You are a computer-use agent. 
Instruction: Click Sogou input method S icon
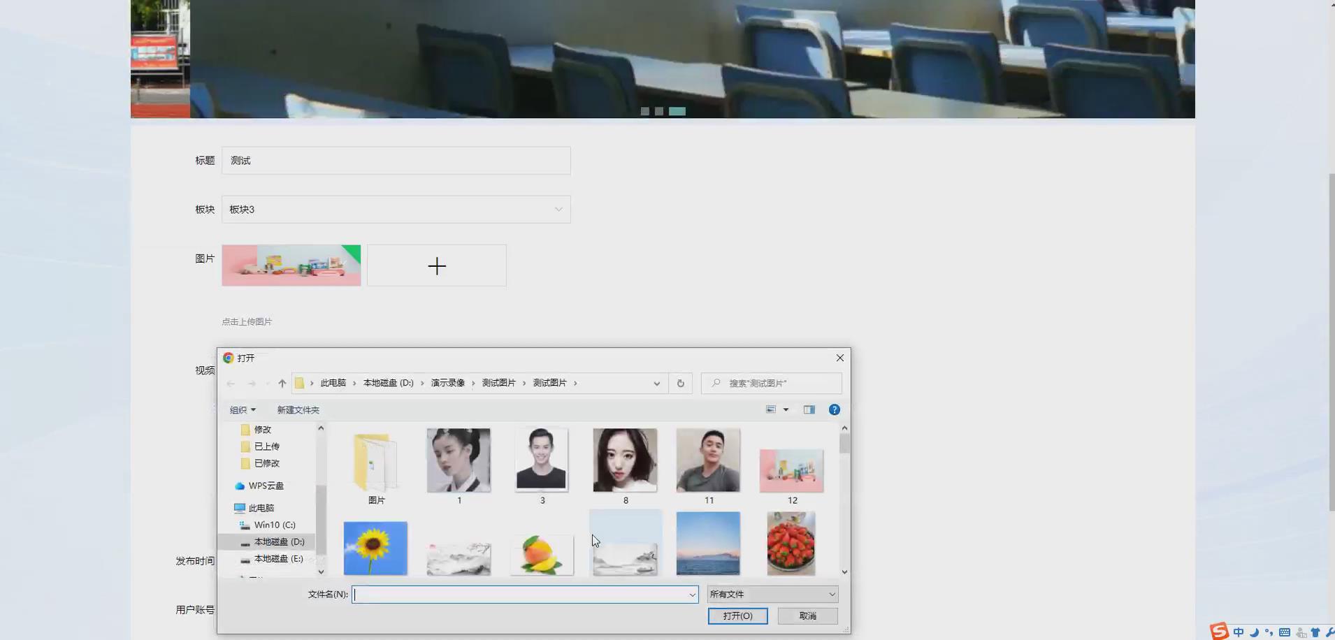coord(1220,632)
